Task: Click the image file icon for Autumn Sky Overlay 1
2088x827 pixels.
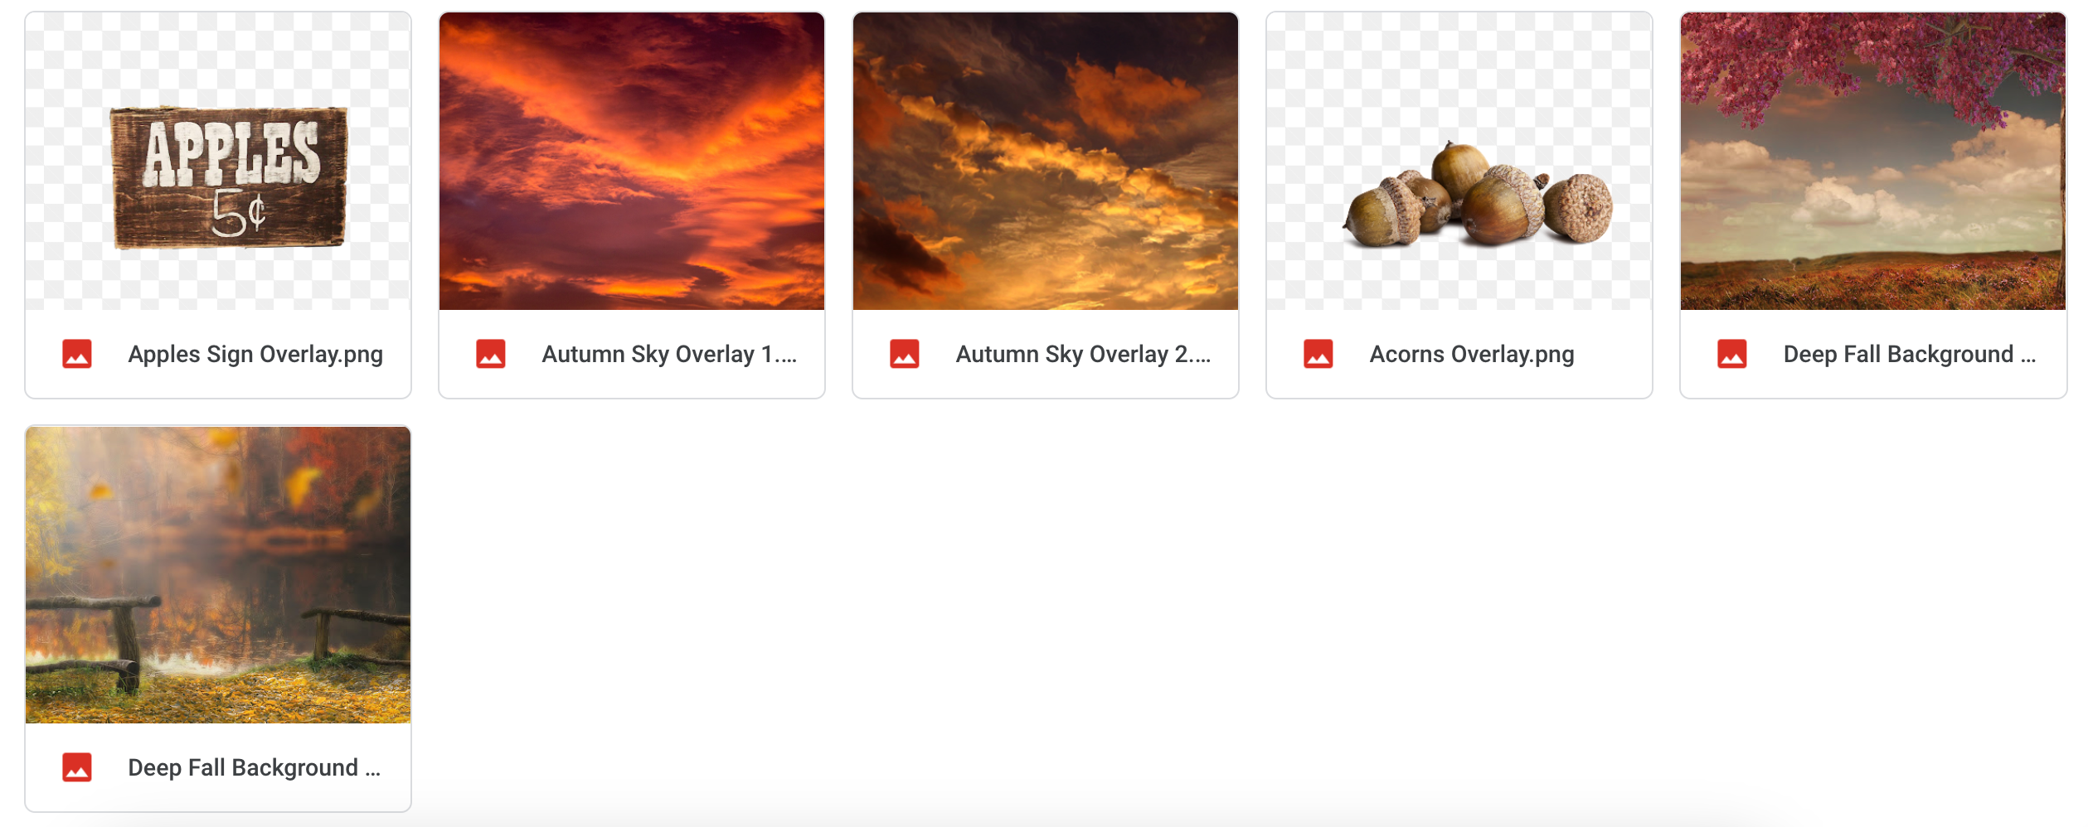Action: [x=491, y=354]
